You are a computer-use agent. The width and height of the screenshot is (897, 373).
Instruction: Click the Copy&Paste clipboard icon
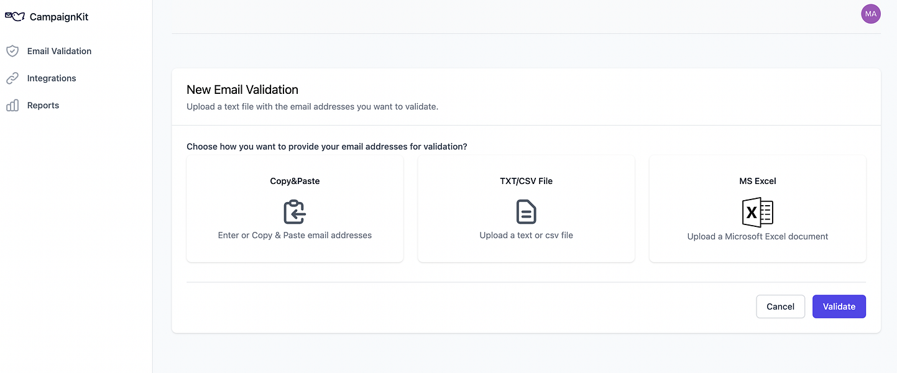coord(295,212)
